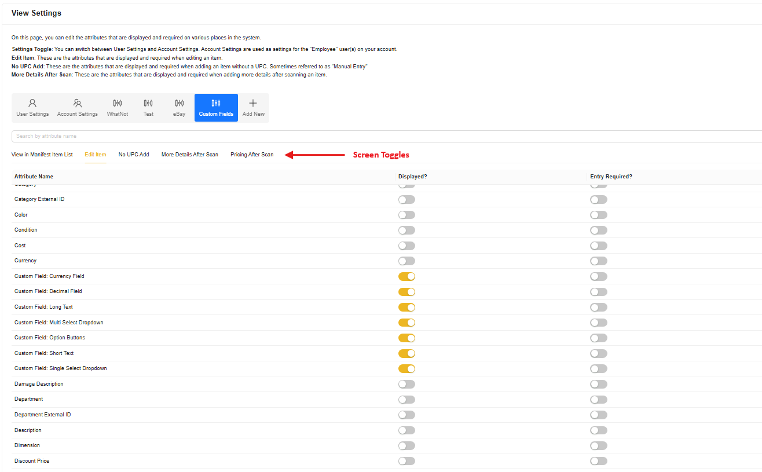Open Pricing After Scan tab
The image size is (762, 472).
[x=252, y=155]
